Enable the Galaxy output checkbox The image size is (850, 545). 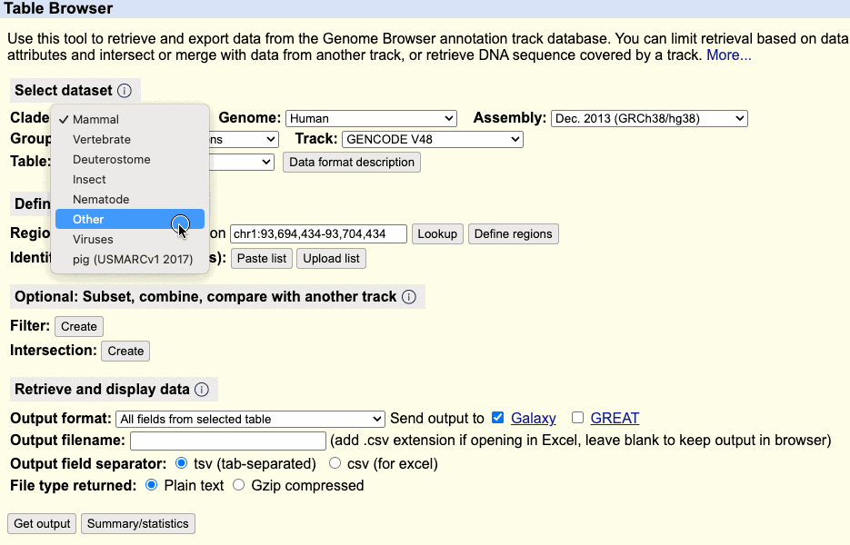(497, 418)
